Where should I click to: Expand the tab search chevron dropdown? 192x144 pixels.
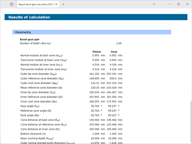pyautogui.click(x=154, y=4)
